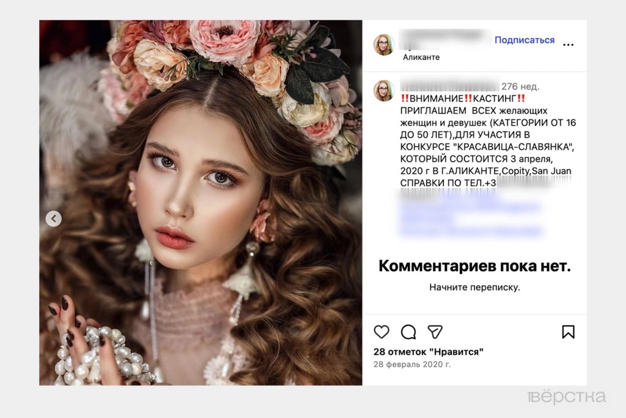Image resolution: width=626 pixels, height=418 pixels.
Task: Open the three-dot more options menu
Action: click(x=569, y=45)
